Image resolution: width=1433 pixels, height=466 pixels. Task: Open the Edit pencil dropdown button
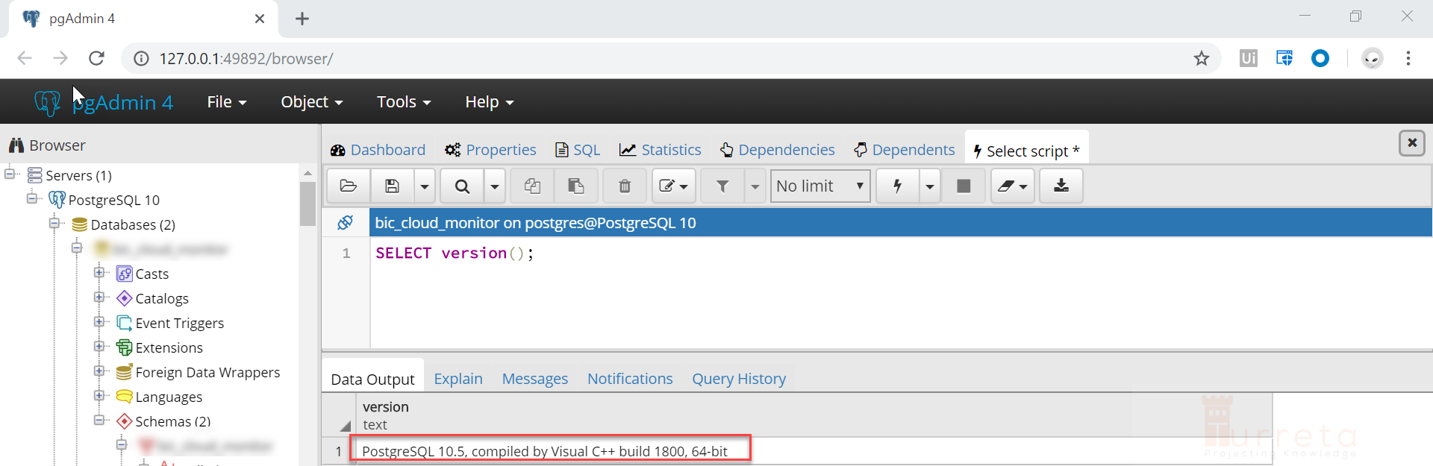tap(673, 186)
